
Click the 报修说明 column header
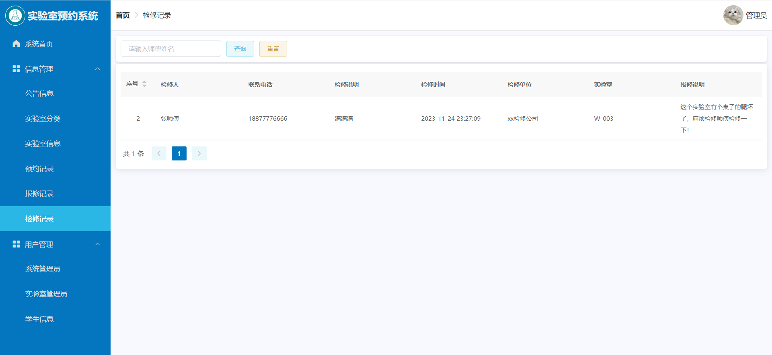tap(692, 84)
